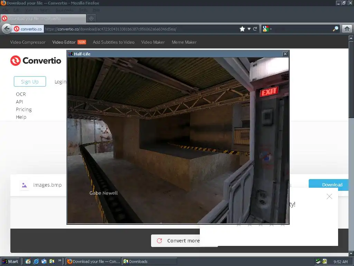Open the History menu in Firefox
The height and width of the screenshot is (266, 354).
(x=43, y=10)
